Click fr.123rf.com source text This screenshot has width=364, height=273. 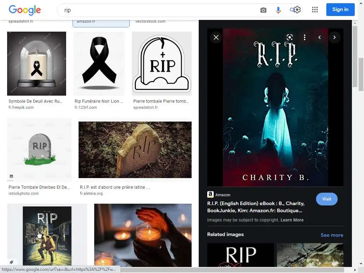tap(86, 107)
